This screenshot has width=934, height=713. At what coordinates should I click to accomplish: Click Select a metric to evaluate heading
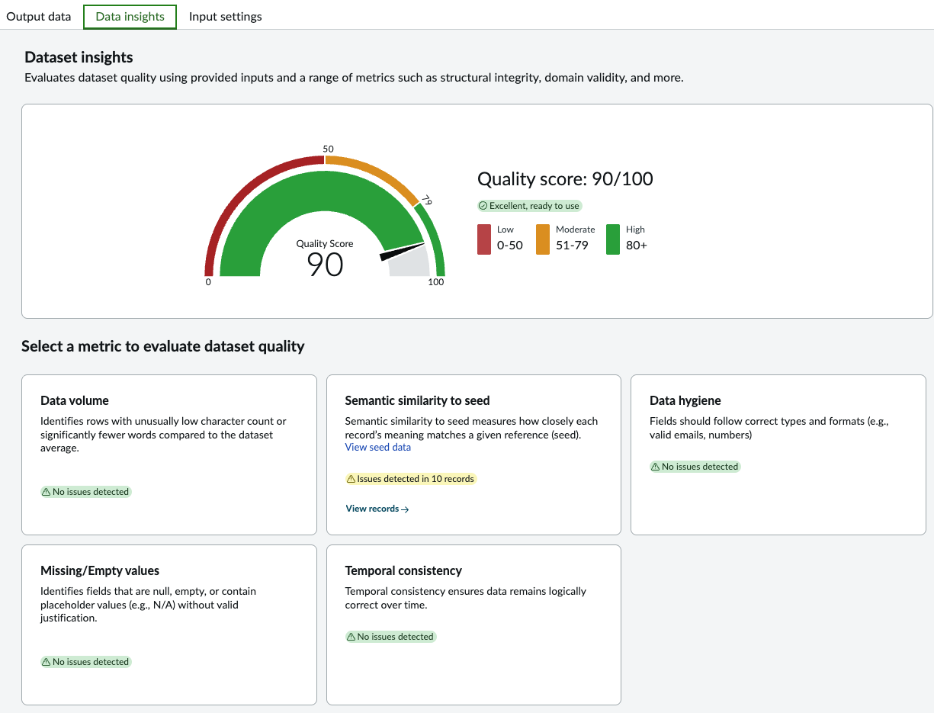(x=163, y=346)
